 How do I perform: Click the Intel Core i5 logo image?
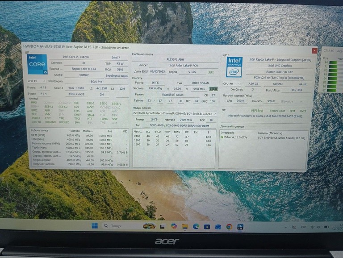37,64
